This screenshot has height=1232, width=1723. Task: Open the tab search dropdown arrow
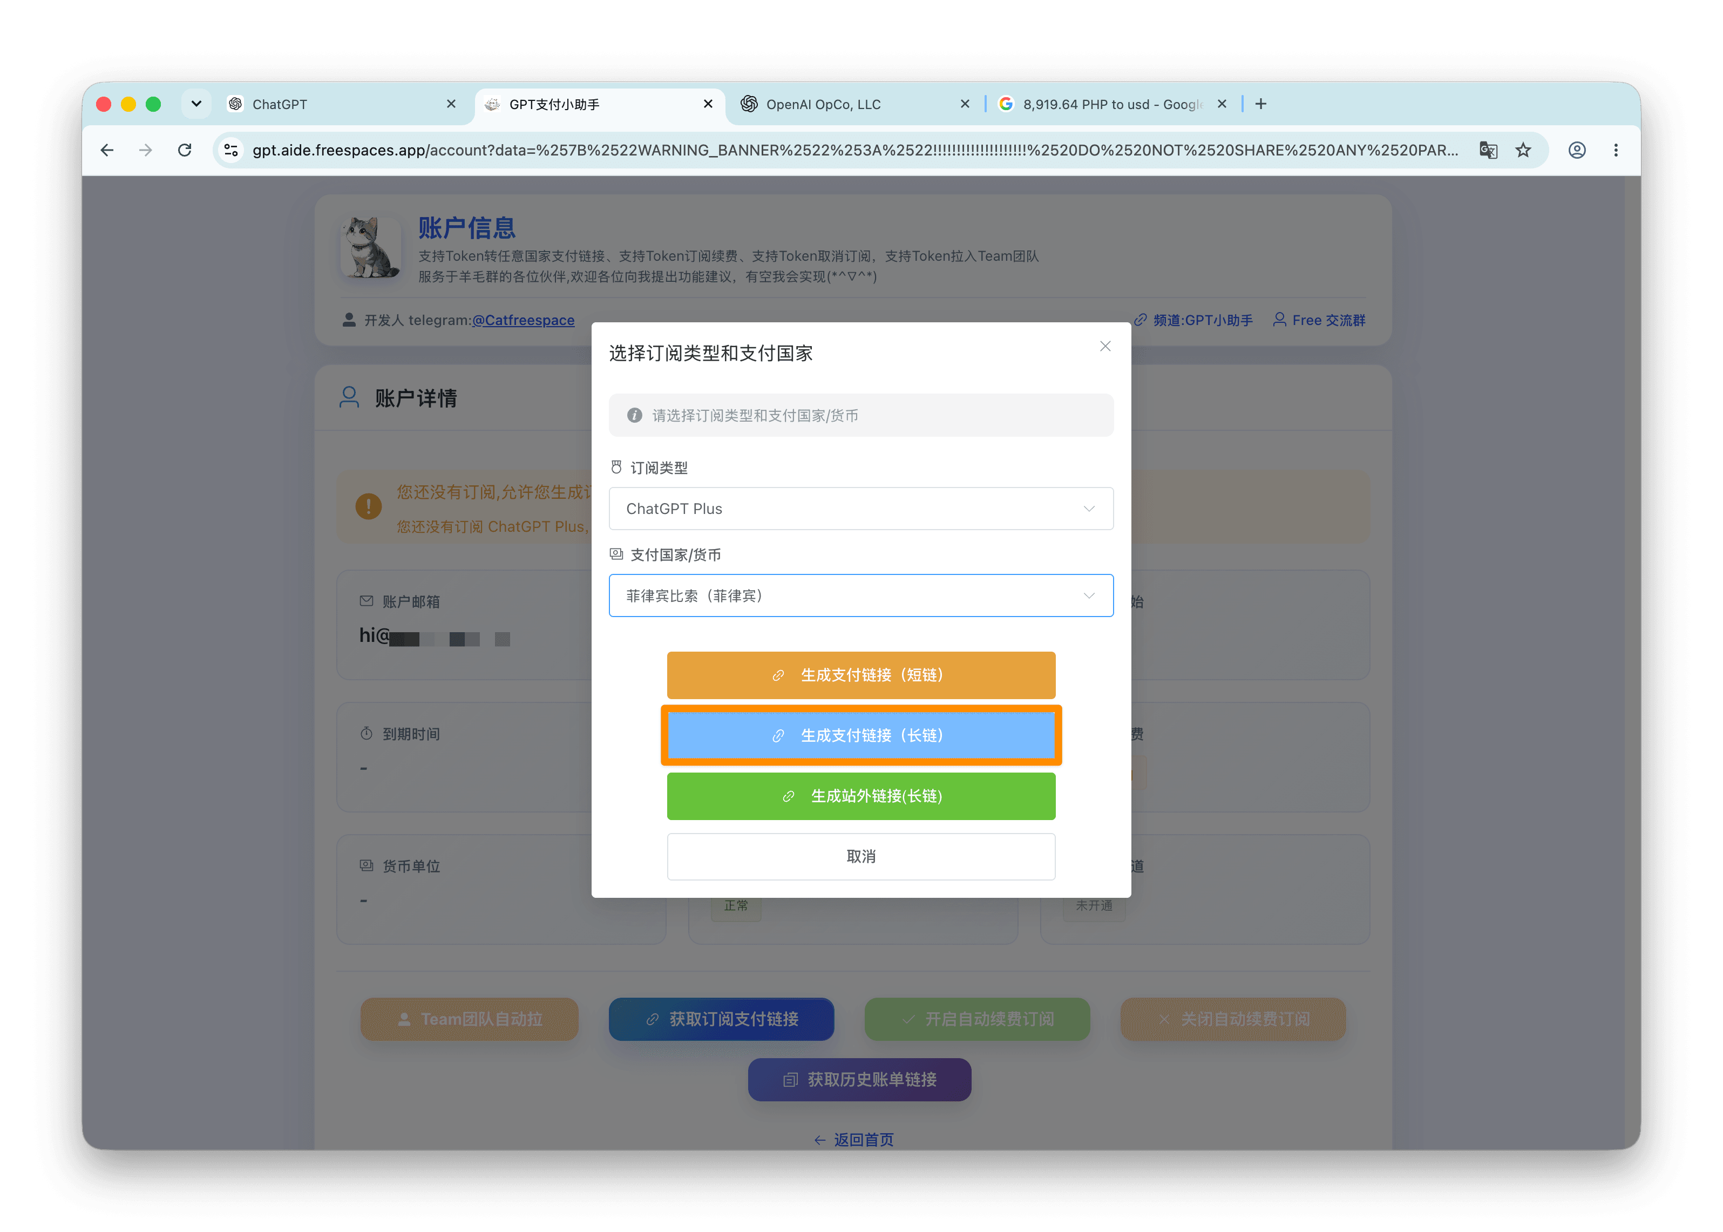196,104
